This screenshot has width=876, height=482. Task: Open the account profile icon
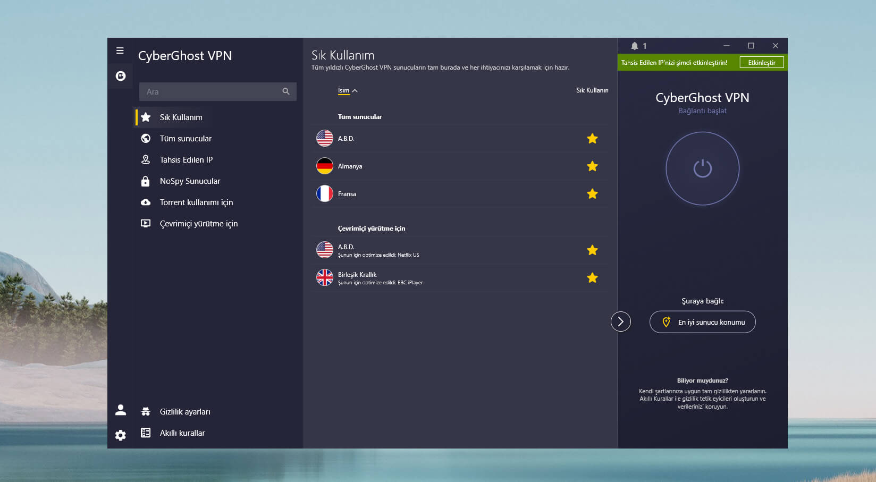pos(121,410)
